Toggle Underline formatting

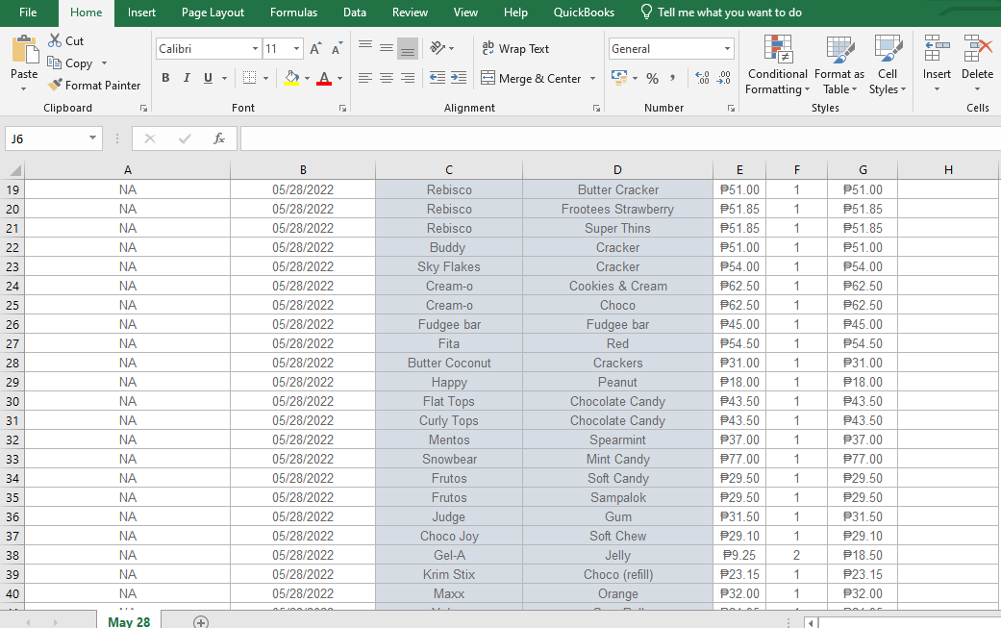tap(208, 78)
